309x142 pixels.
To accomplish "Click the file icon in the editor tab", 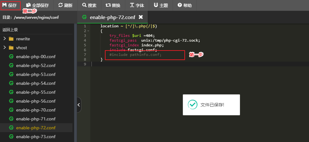I will [84, 17].
